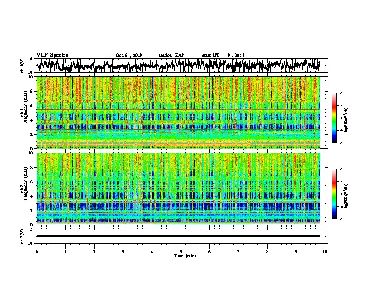Click the "4" kHz tick on ch.1 axis

point(32,120)
